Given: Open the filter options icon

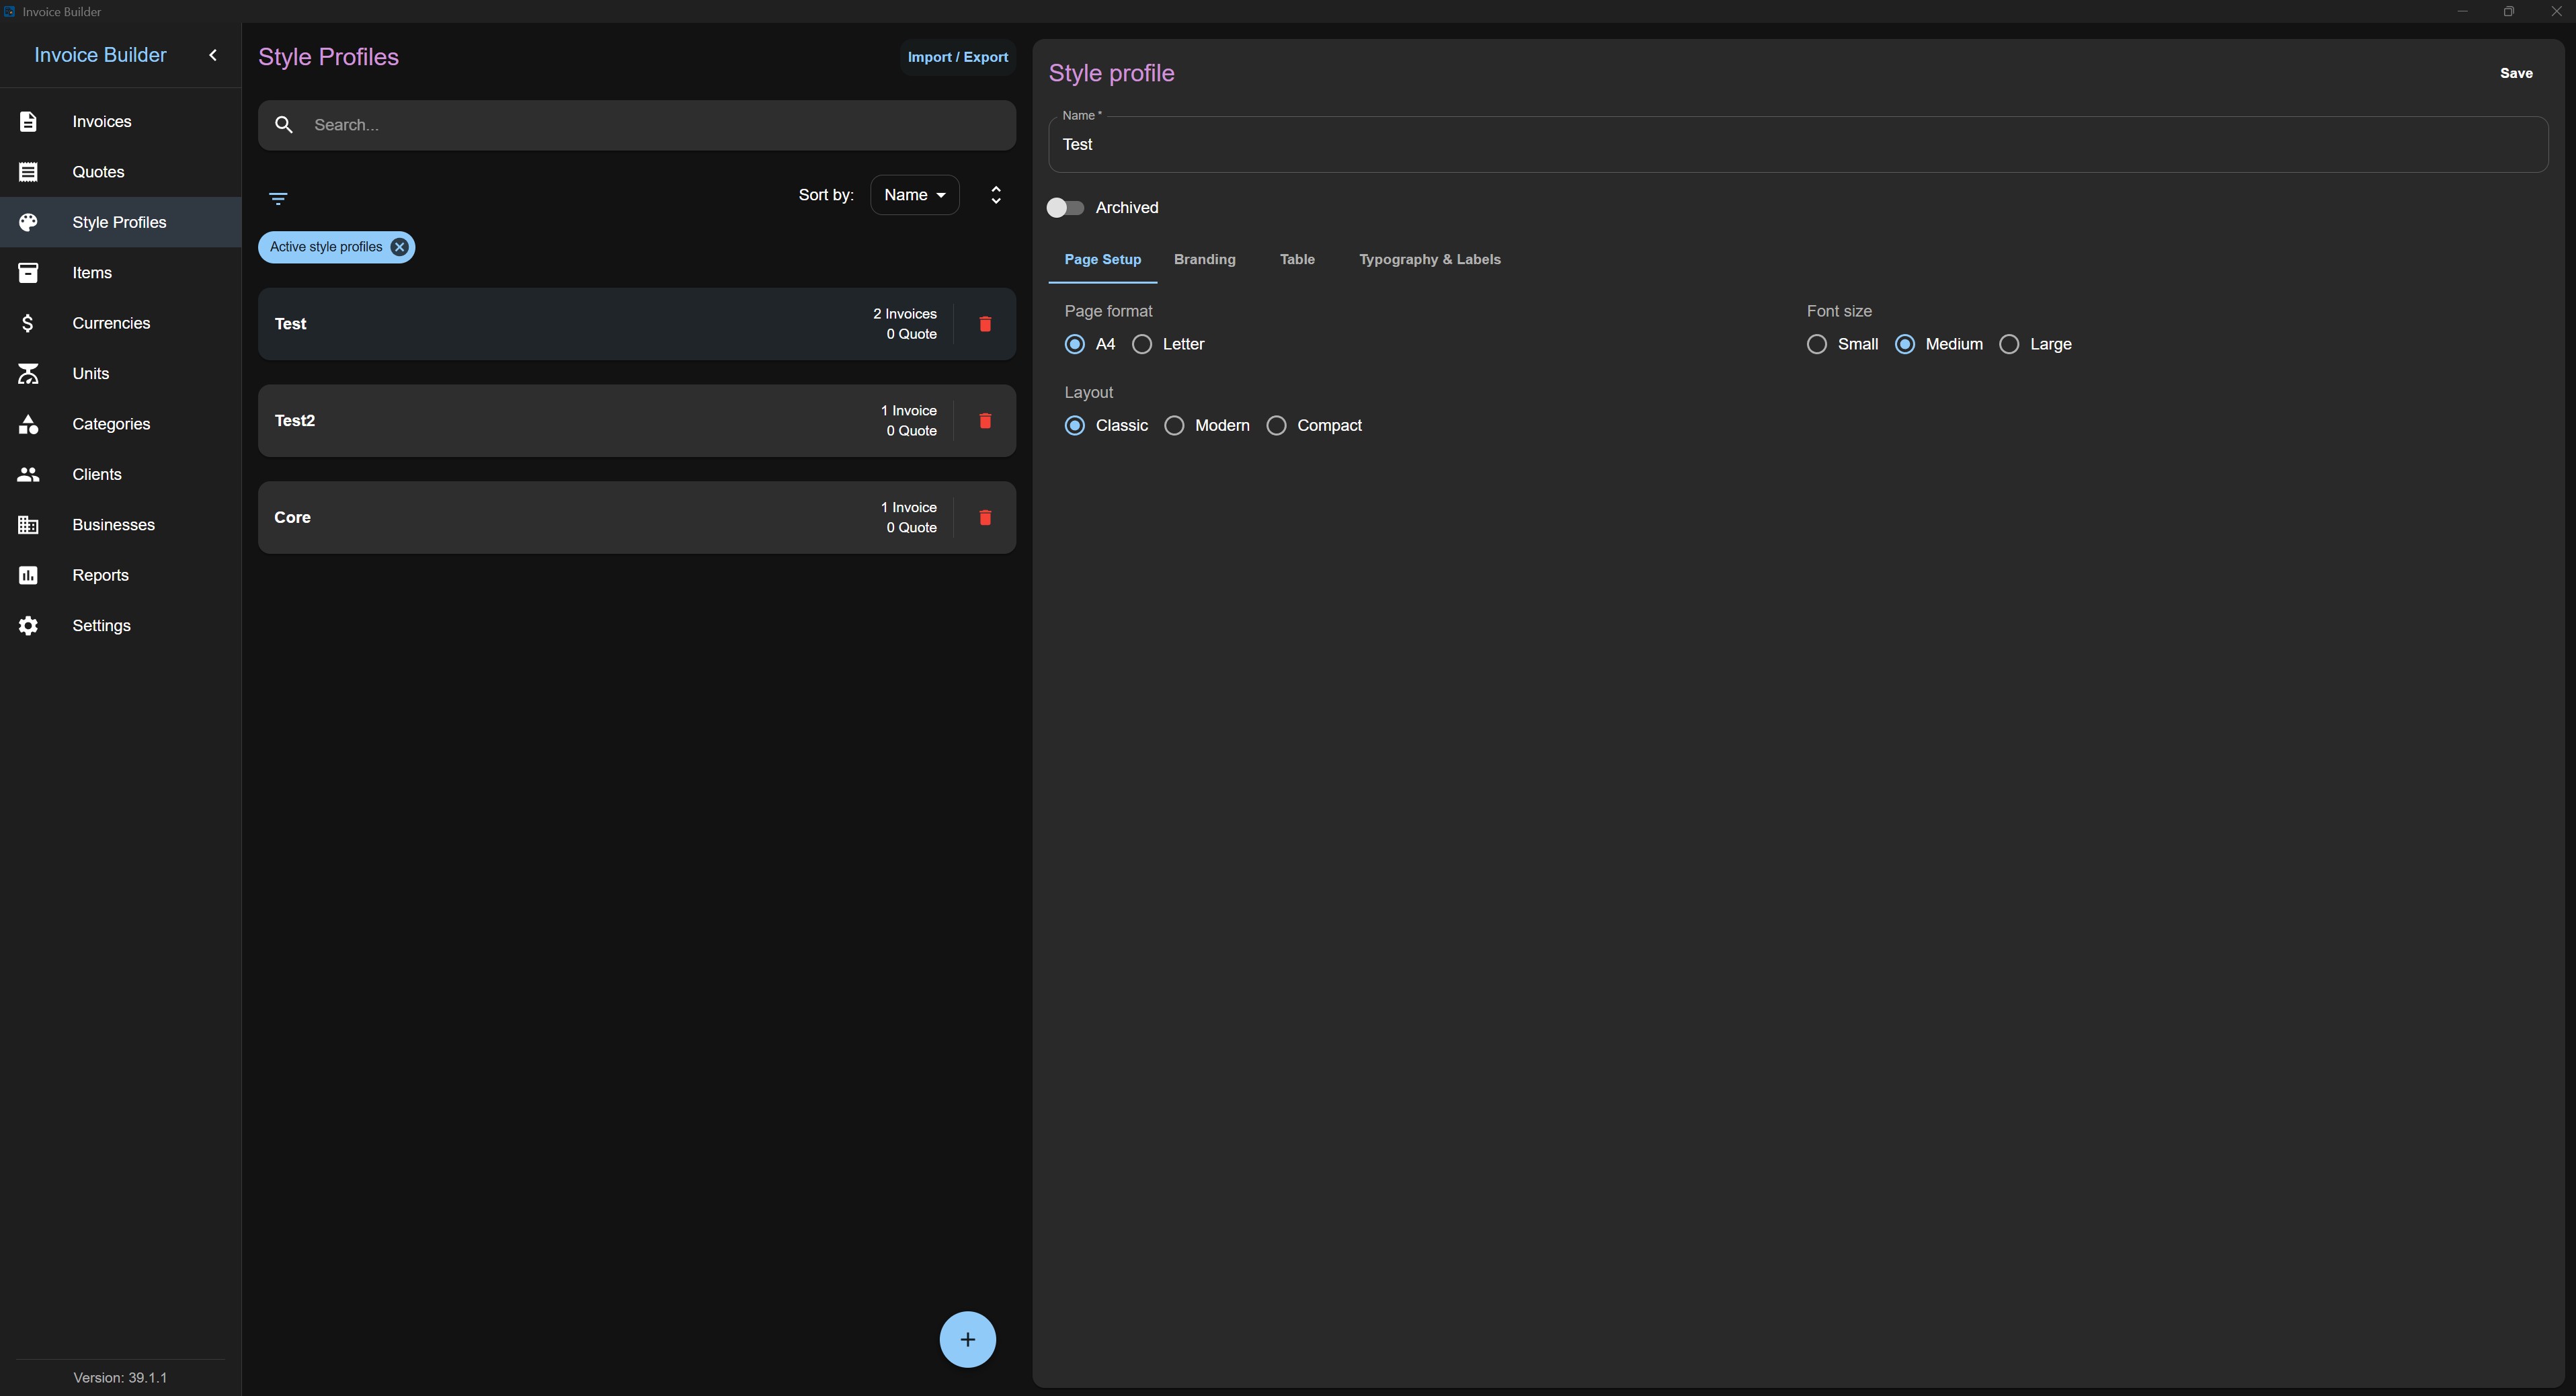Looking at the screenshot, I should coord(278,199).
